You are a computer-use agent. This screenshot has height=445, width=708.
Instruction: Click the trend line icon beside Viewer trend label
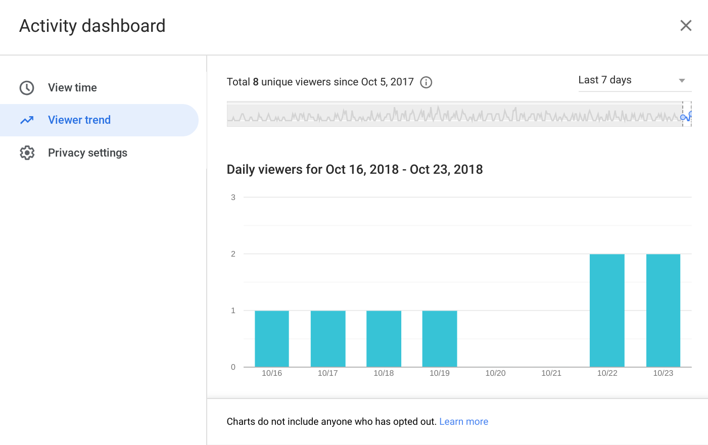coord(27,120)
